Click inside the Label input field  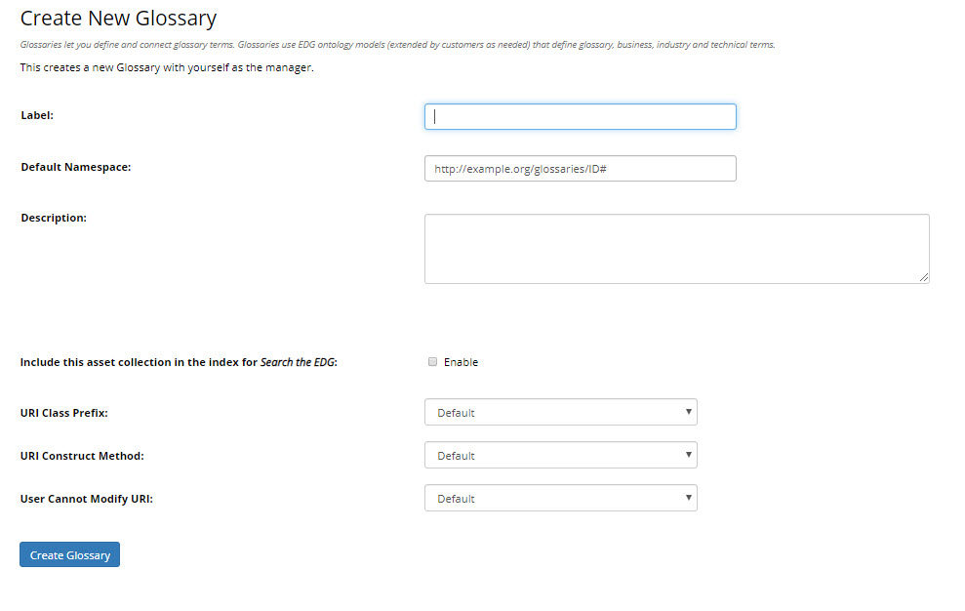pyautogui.click(x=580, y=115)
